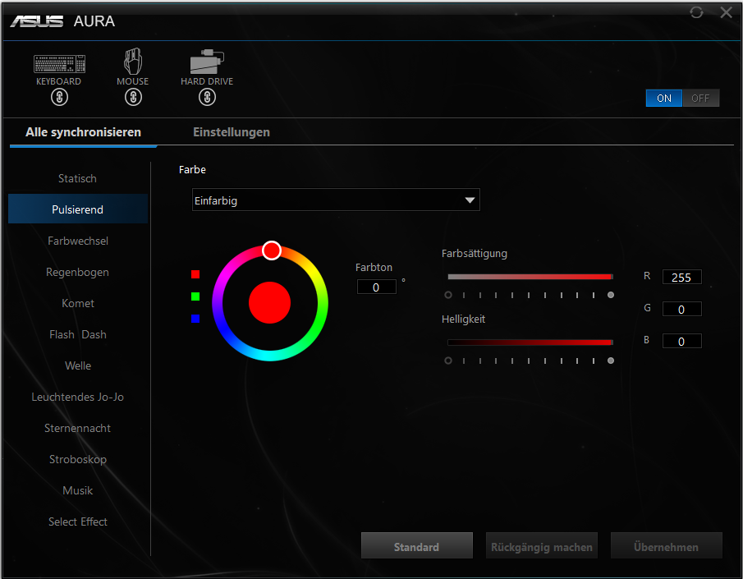Switch lighting OFF
Screen dimensions: 743x579
coord(700,99)
